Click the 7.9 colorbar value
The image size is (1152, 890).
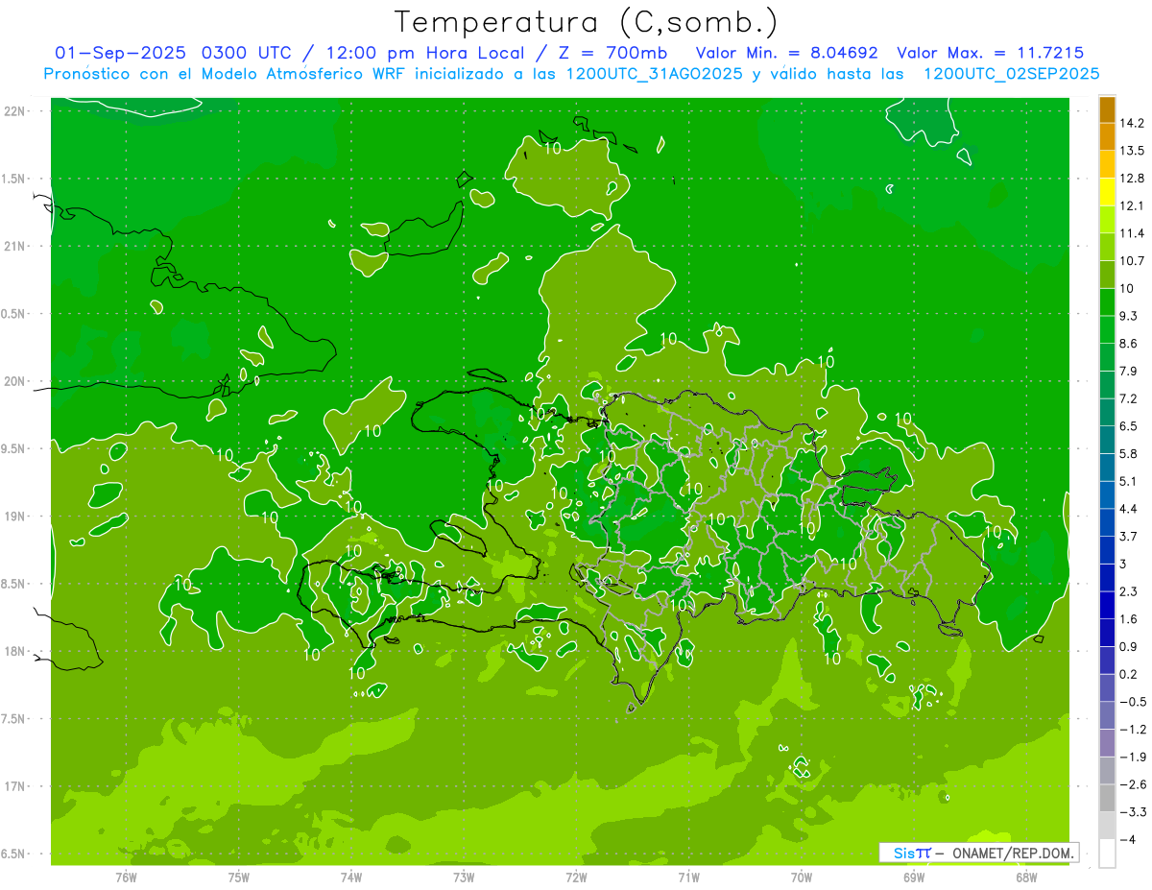pos(1129,372)
